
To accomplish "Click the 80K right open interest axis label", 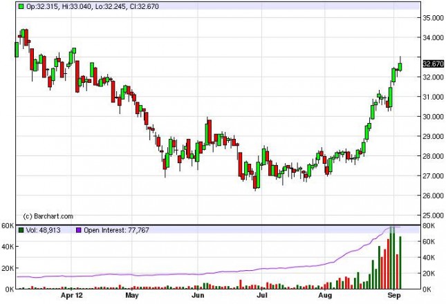I will [429, 226].
